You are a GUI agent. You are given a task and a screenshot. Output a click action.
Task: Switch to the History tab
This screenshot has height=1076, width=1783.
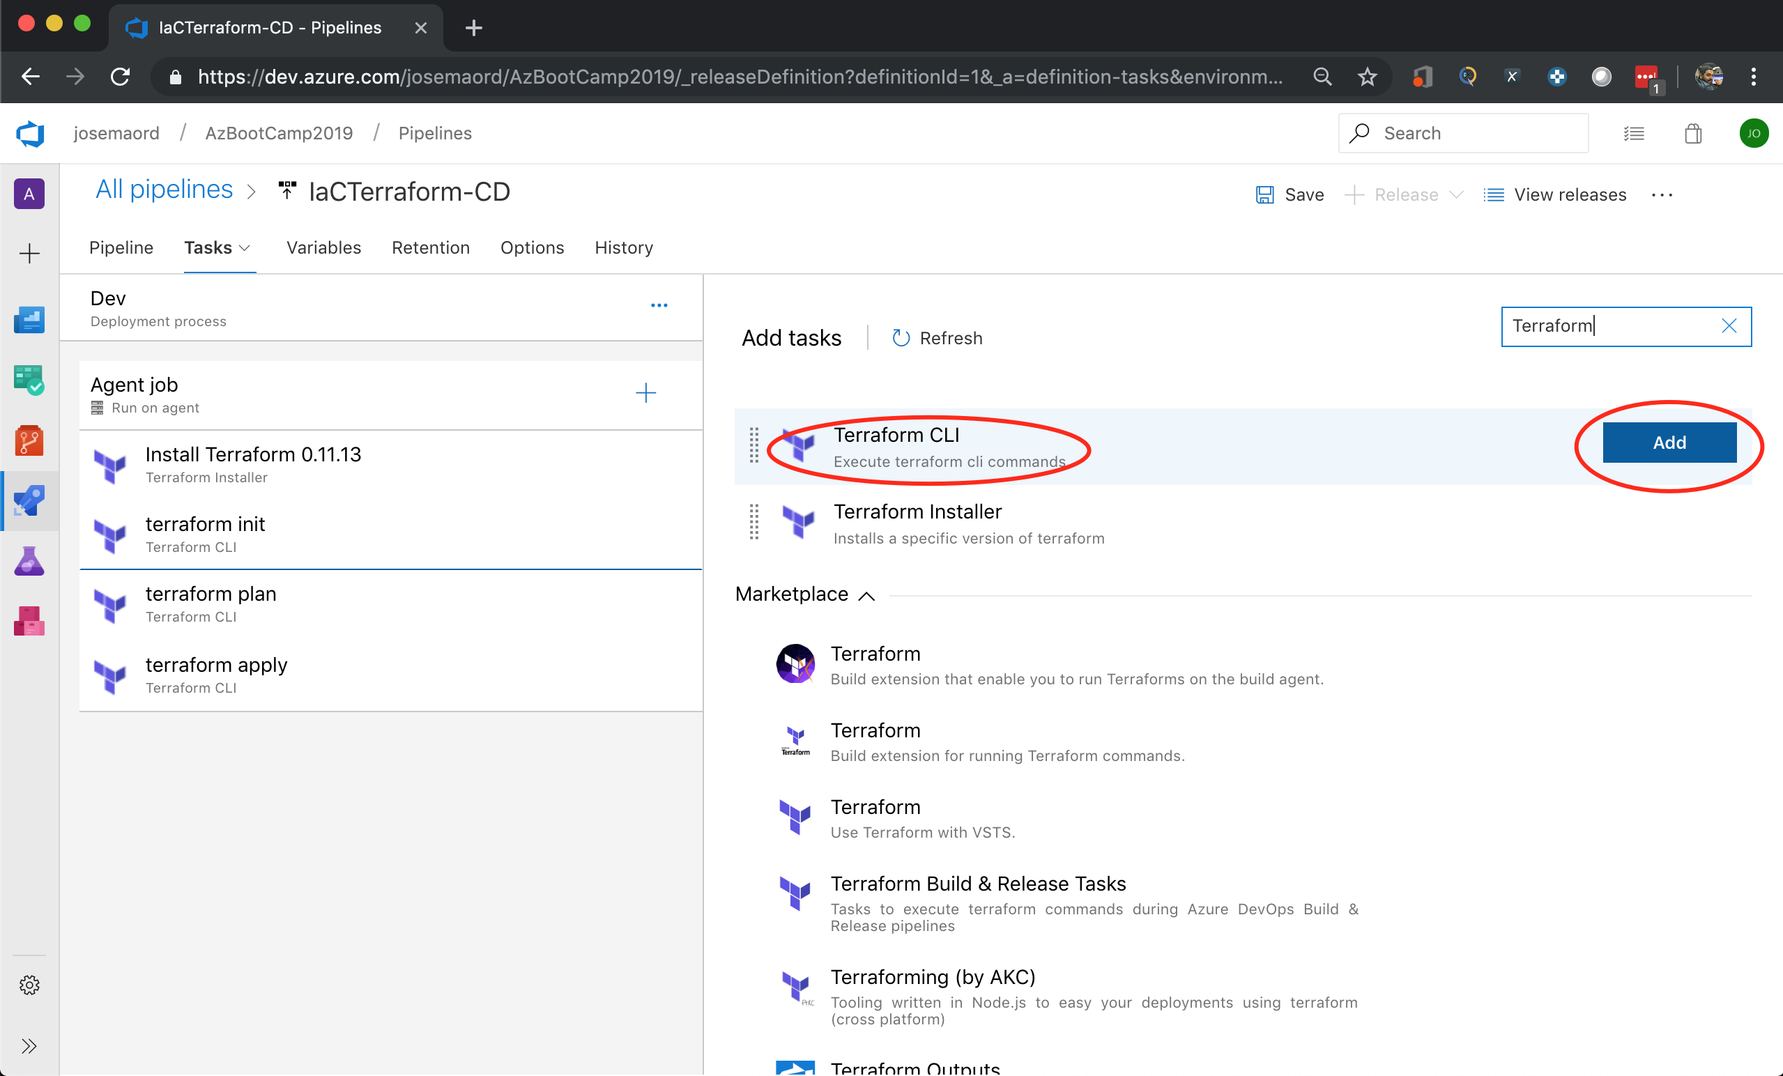[623, 248]
